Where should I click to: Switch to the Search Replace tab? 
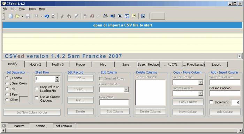pos(148,65)
